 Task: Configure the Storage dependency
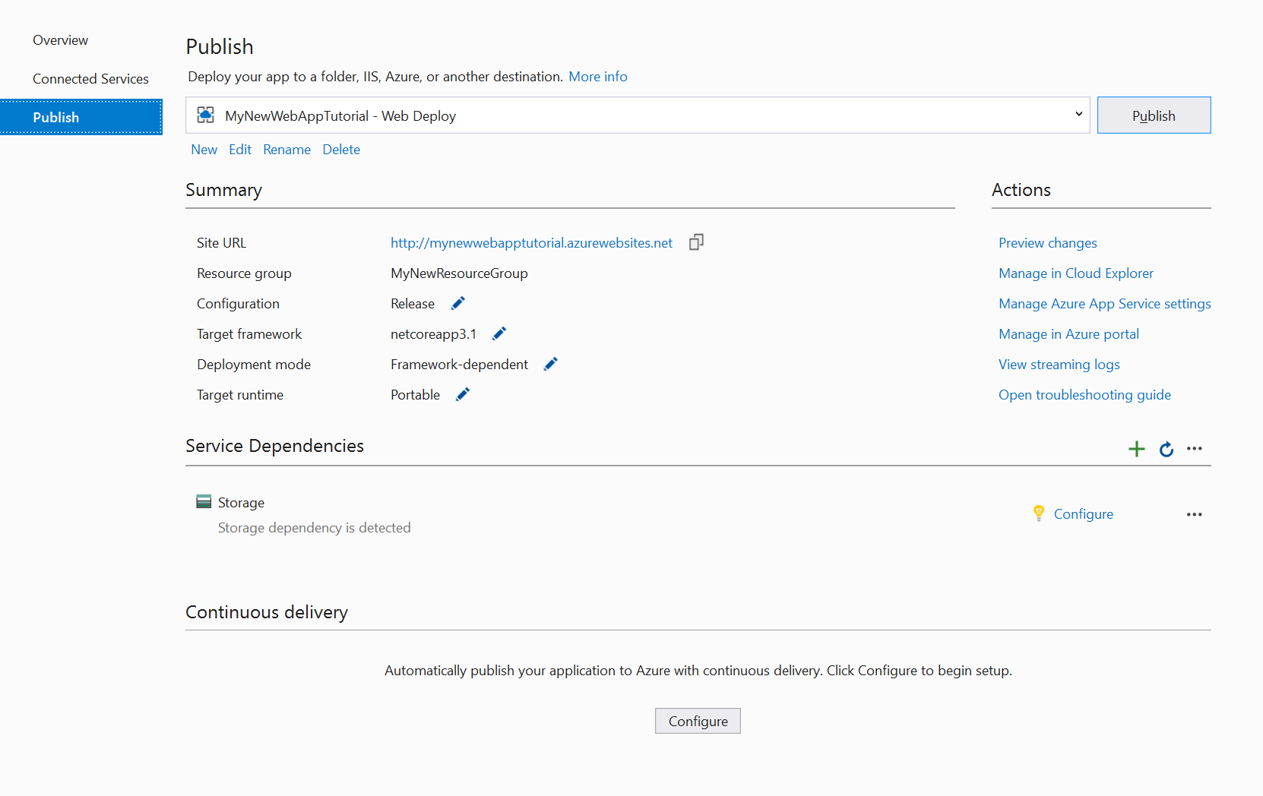1083,513
